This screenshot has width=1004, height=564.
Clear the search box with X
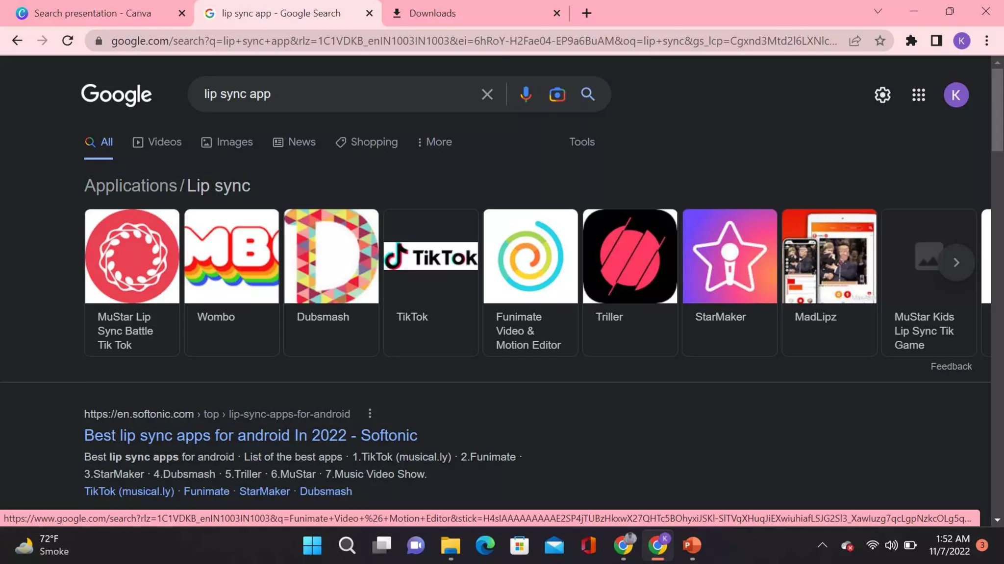(x=487, y=94)
